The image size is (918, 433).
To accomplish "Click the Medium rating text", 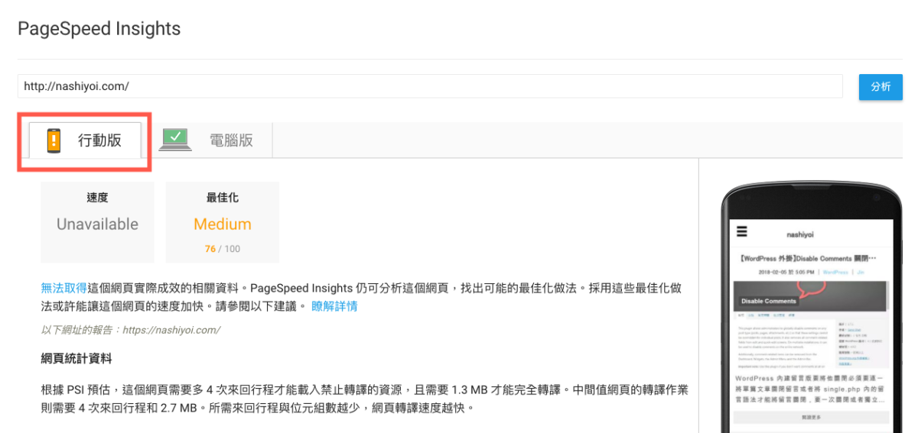I will tap(223, 224).
